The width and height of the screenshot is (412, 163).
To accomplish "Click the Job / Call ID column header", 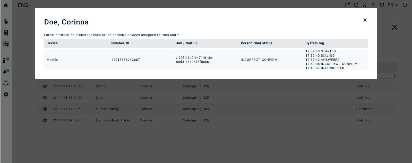I will click(x=186, y=43).
